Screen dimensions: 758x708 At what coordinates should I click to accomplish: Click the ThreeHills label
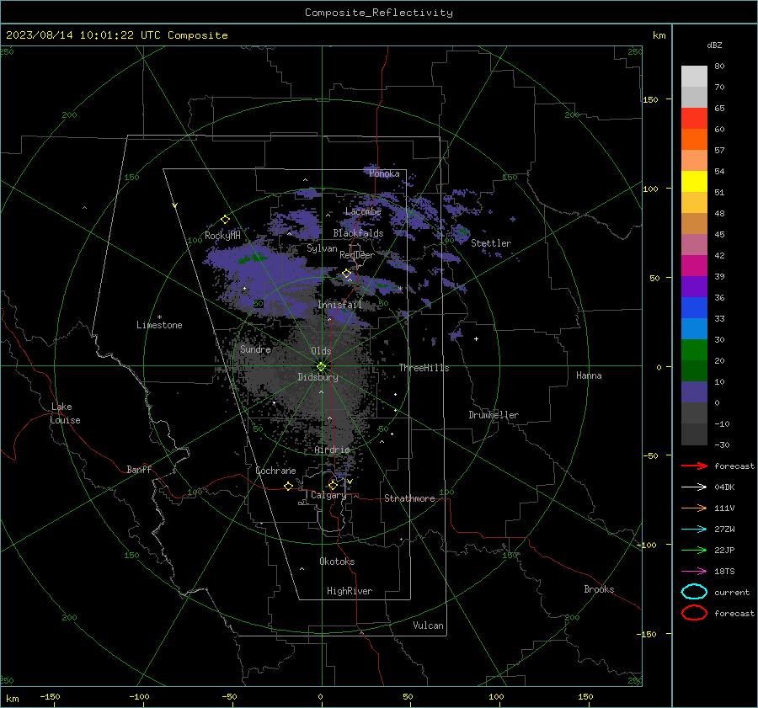(x=424, y=368)
